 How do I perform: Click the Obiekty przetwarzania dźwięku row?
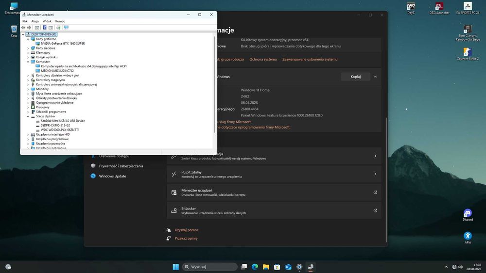point(56,98)
